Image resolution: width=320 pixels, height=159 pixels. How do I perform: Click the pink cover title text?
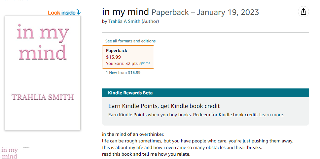43,42
